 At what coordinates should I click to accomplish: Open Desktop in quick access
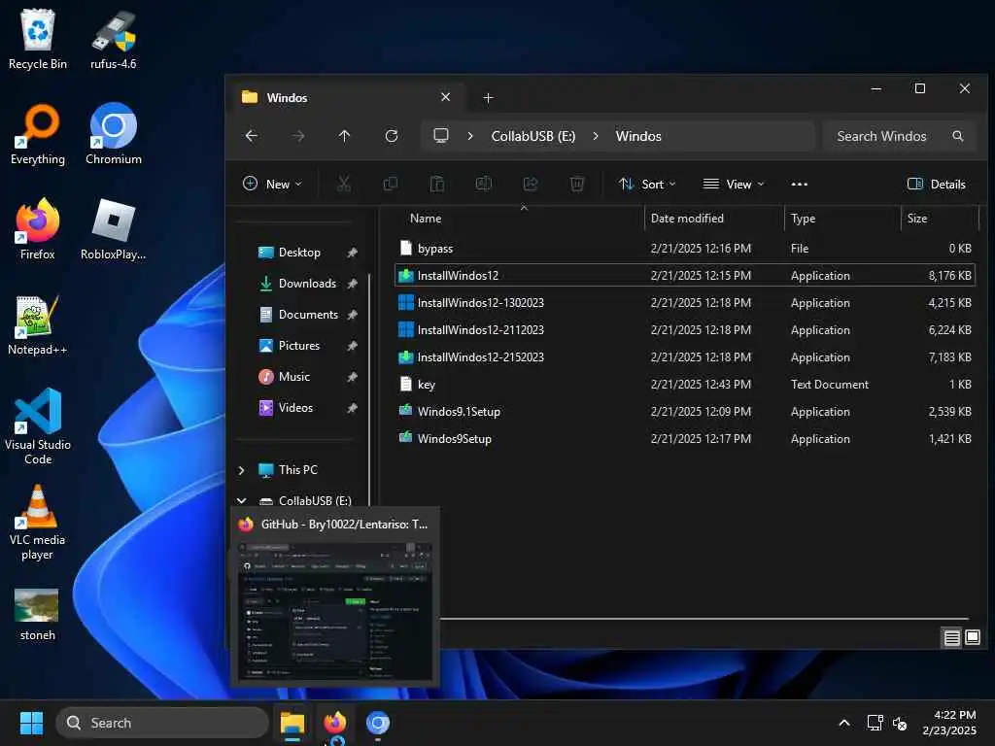click(x=298, y=253)
